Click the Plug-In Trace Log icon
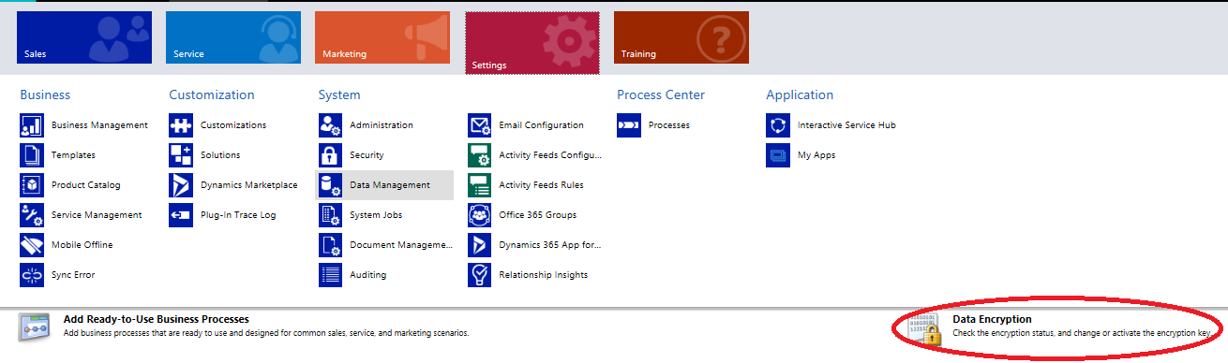Screen dimensions: 1228x363 point(181,215)
